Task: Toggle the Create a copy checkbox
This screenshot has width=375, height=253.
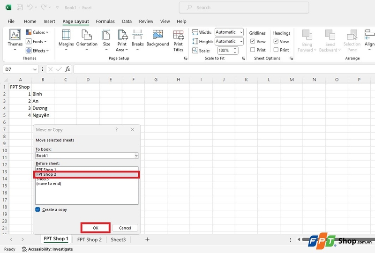Action: (37, 209)
